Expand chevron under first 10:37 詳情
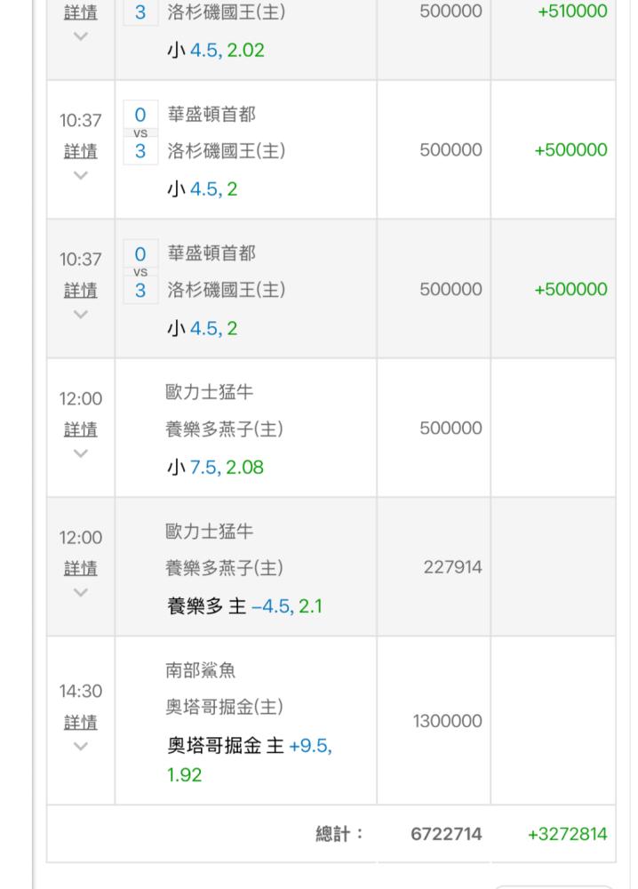Image resolution: width=638 pixels, height=889 pixels. (x=80, y=175)
